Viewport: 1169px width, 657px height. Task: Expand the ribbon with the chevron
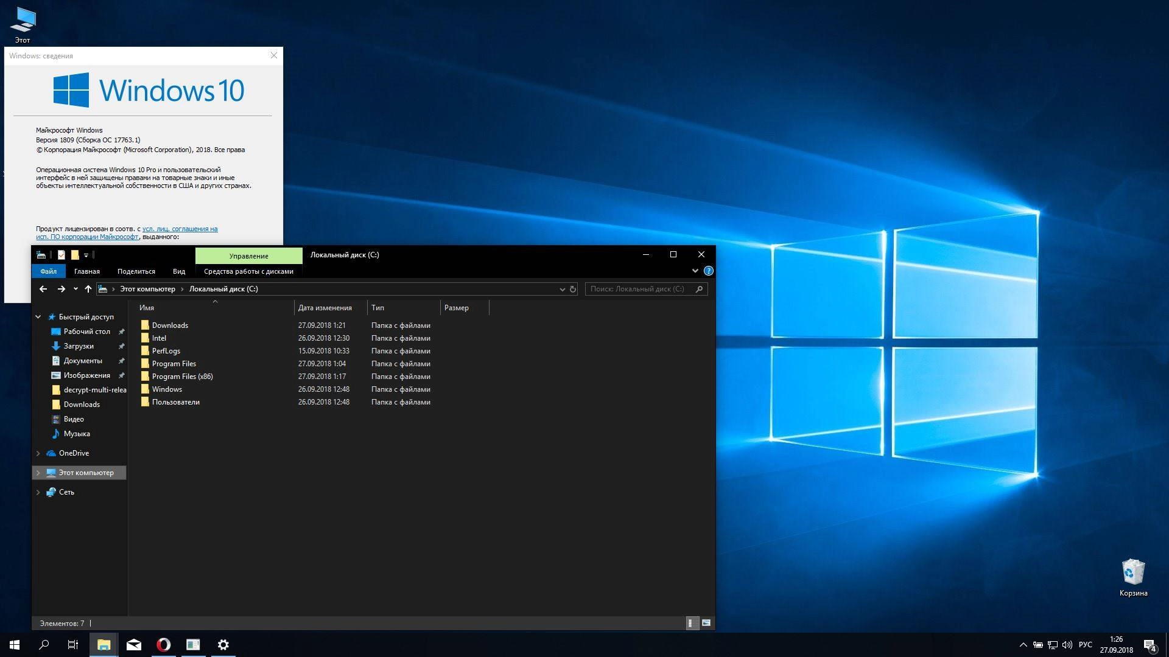pos(695,271)
